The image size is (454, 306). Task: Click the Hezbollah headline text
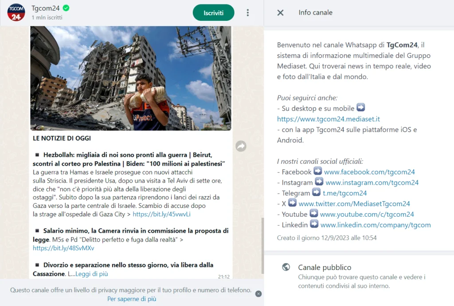tap(129, 159)
